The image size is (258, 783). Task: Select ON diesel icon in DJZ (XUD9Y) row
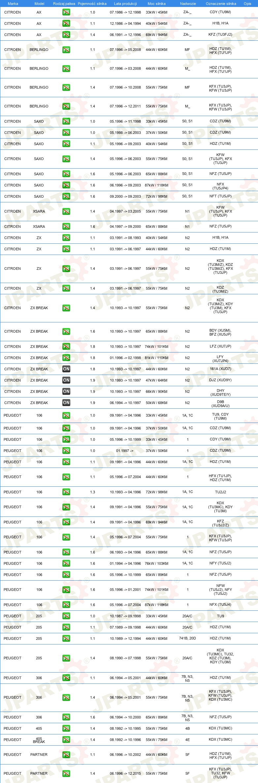(x=66, y=380)
